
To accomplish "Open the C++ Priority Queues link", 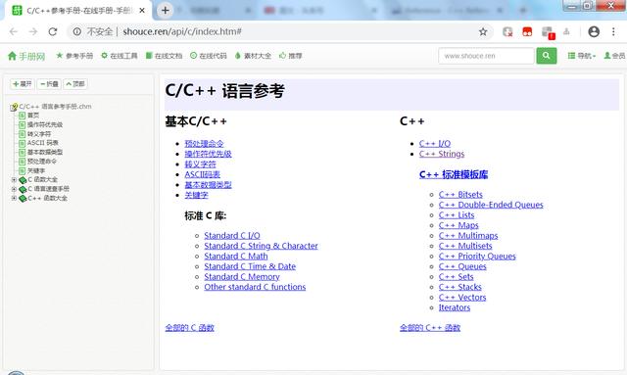I will [477, 257].
